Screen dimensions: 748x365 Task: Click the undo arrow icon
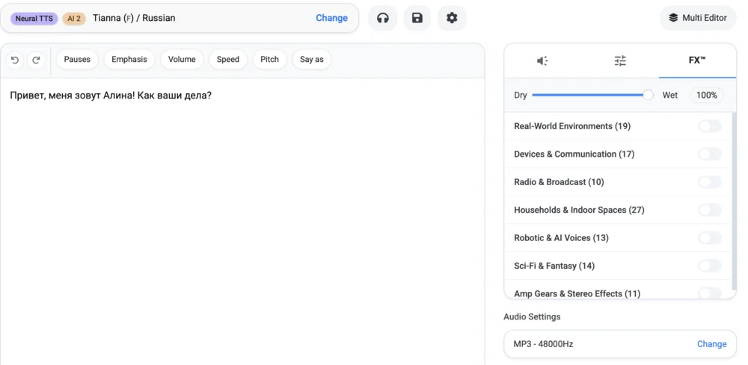(15, 60)
